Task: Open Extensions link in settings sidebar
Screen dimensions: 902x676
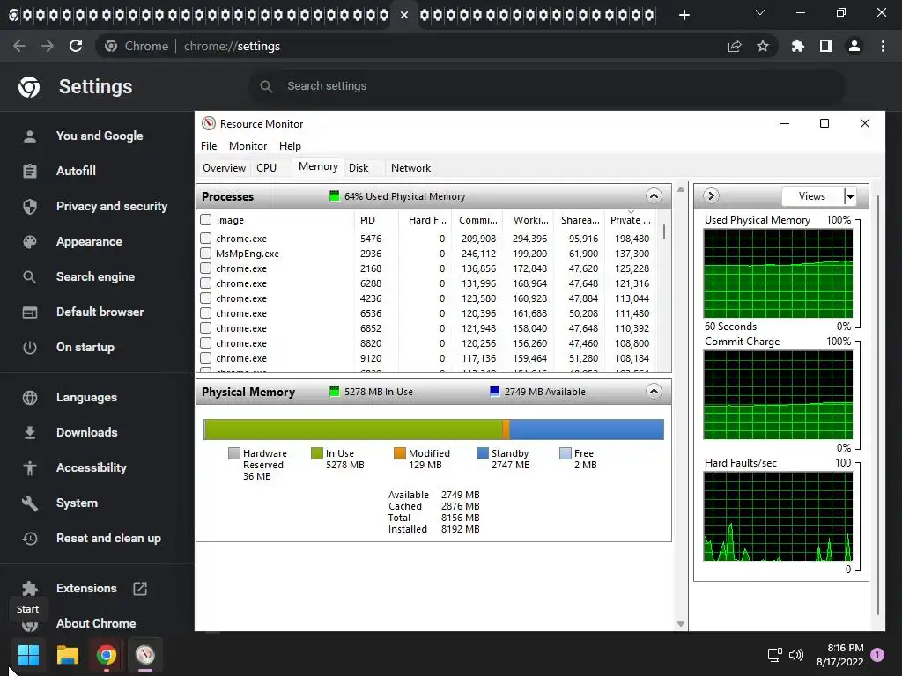Action: (86, 588)
